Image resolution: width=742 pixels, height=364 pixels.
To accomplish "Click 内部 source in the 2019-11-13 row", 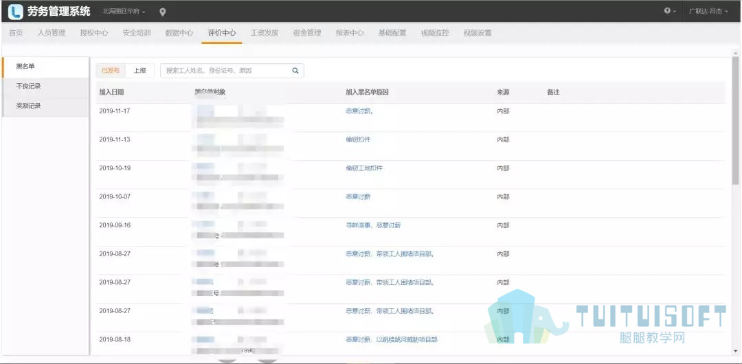I will [503, 139].
